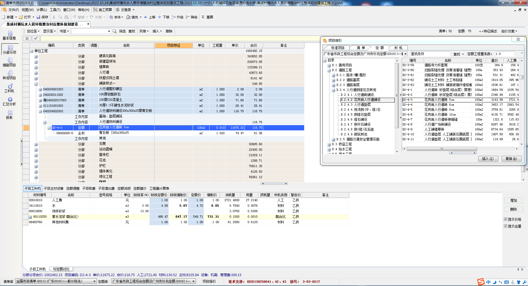
Task: Toggle the 显示含量 checkbox
Action: [x=505, y=226]
